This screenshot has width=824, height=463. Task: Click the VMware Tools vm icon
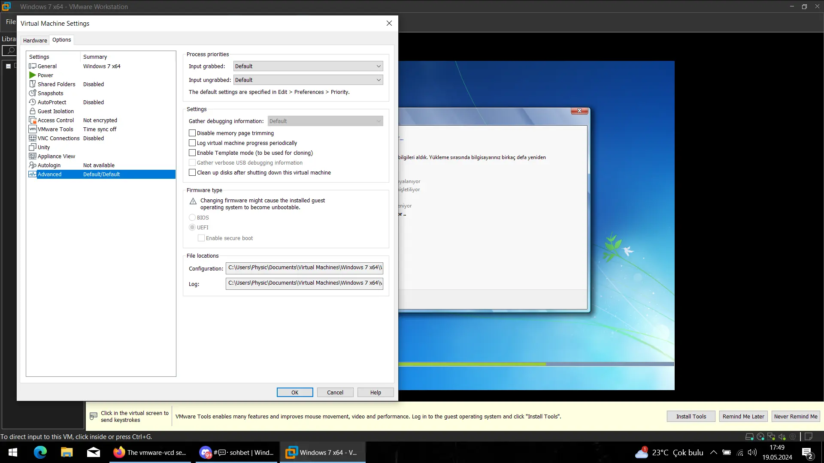(33, 129)
